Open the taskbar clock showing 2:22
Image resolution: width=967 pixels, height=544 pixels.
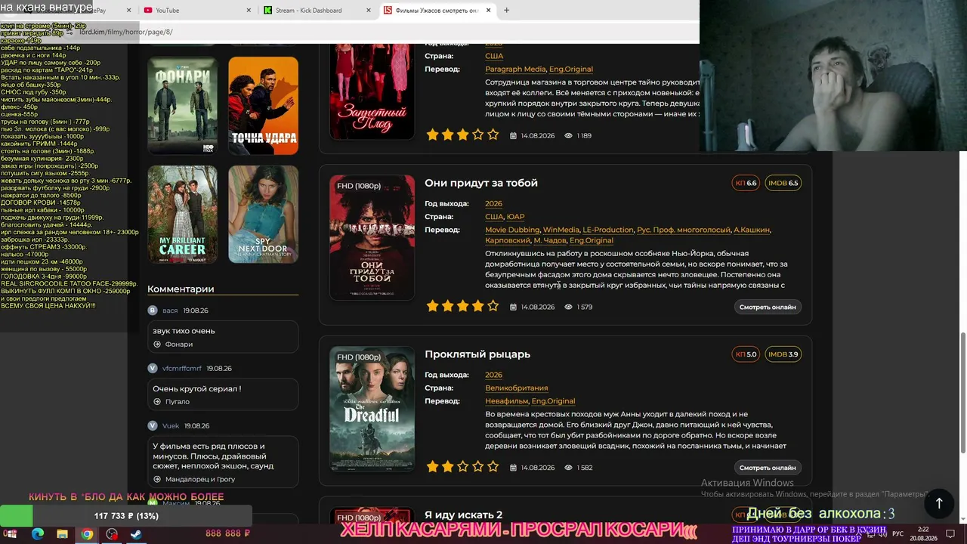pyautogui.click(x=923, y=534)
